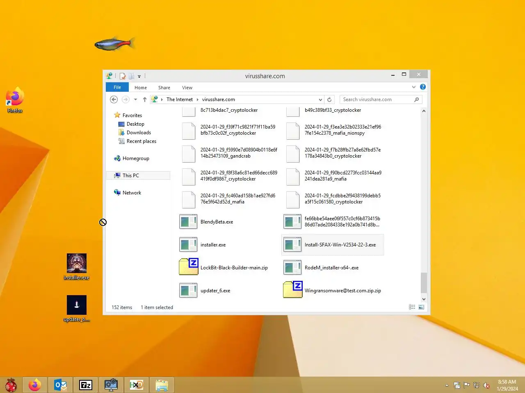Click the muted volume icon in system tray

coord(486,385)
